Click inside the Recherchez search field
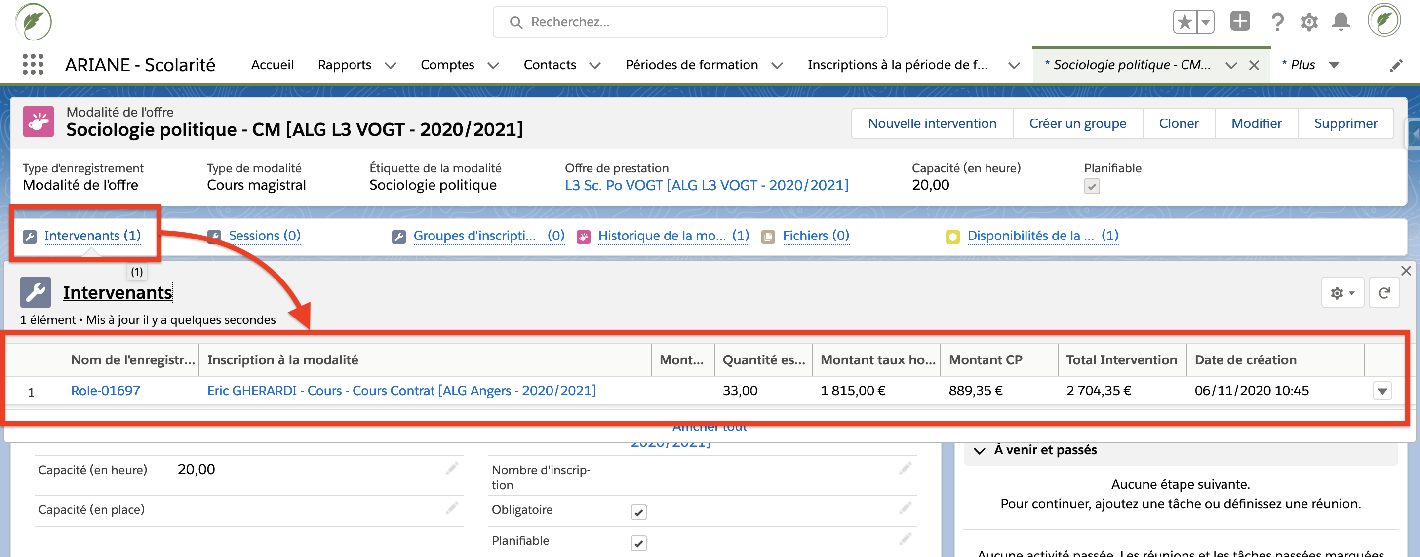The image size is (1420, 557). [689, 22]
